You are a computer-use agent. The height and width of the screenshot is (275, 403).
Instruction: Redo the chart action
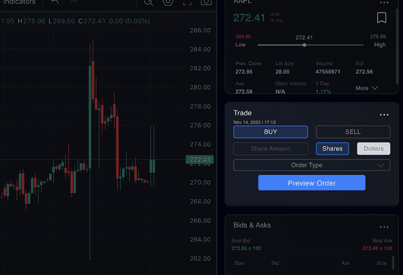pyautogui.click(x=74, y=2)
